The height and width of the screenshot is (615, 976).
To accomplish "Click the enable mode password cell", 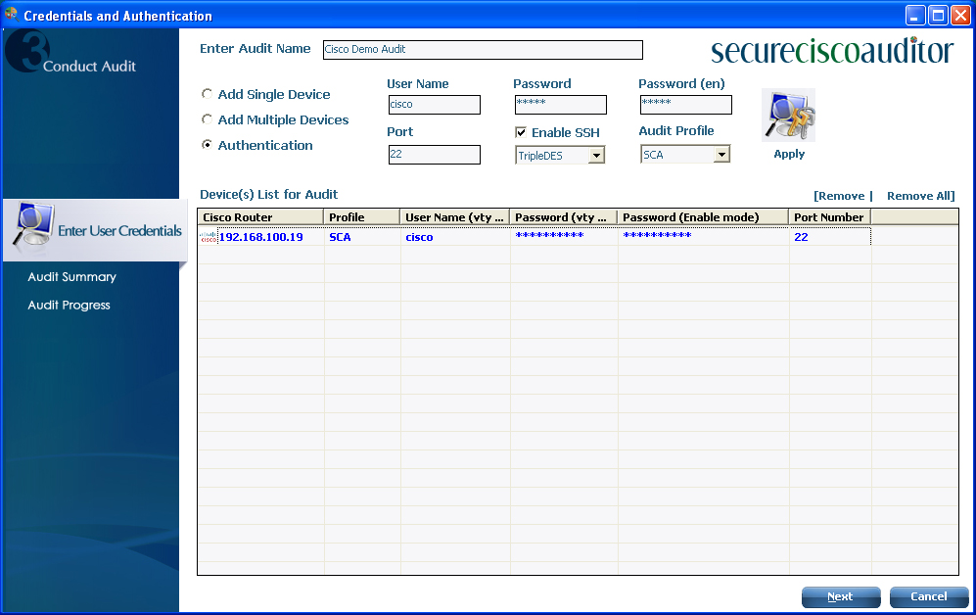I will pyautogui.click(x=704, y=236).
